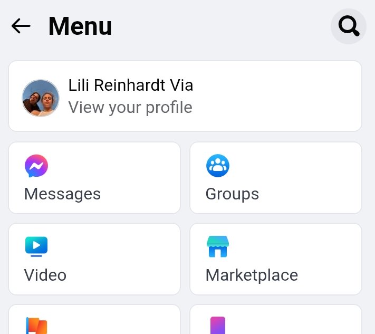Tap the orange flag Pages icon

click(x=36, y=326)
